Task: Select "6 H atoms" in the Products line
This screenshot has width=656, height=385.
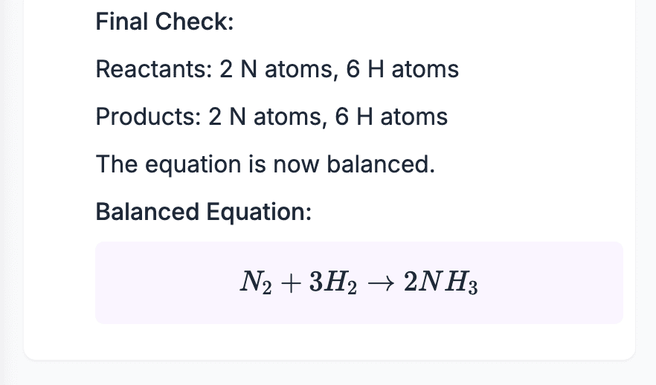Action: (391, 117)
